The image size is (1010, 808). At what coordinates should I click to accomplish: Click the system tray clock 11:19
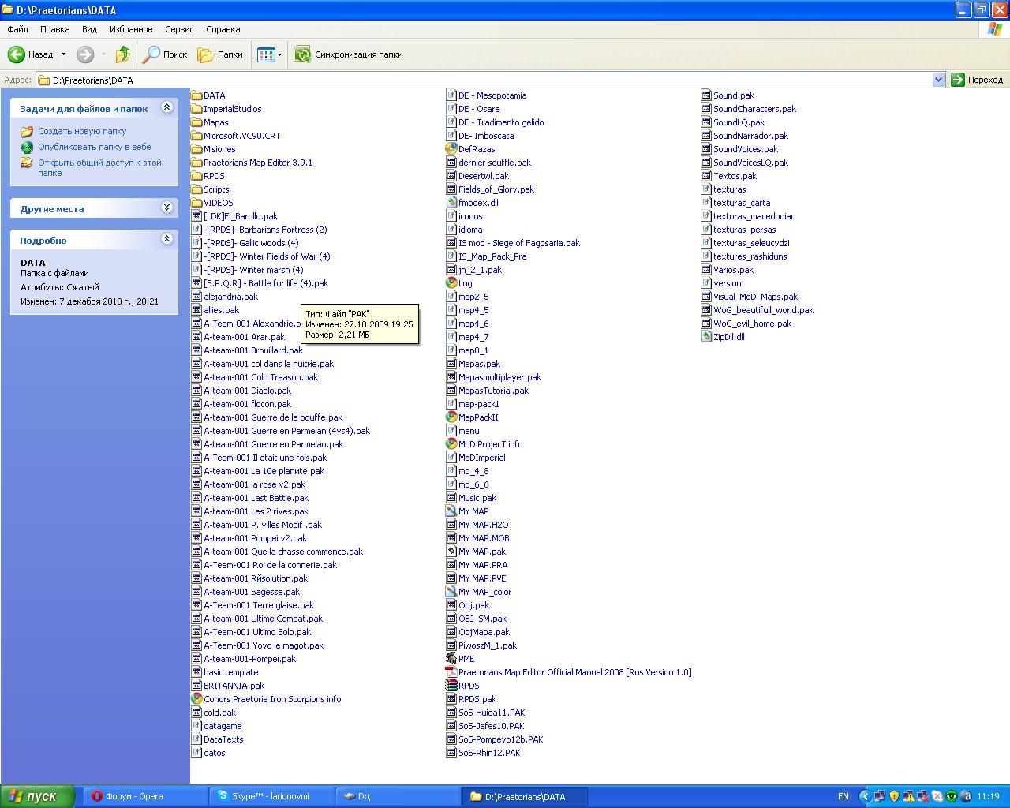(x=988, y=797)
